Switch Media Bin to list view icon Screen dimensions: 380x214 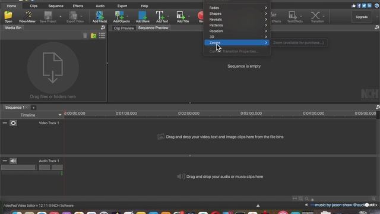click(102, 36)
